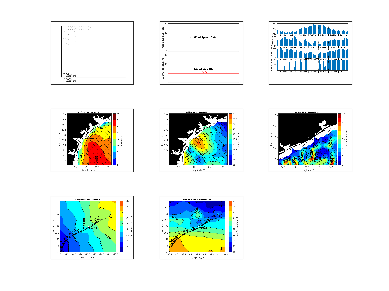Open the blue bar chart forecast thumbnail
This screenshot has height=291, width=389.
310,53
